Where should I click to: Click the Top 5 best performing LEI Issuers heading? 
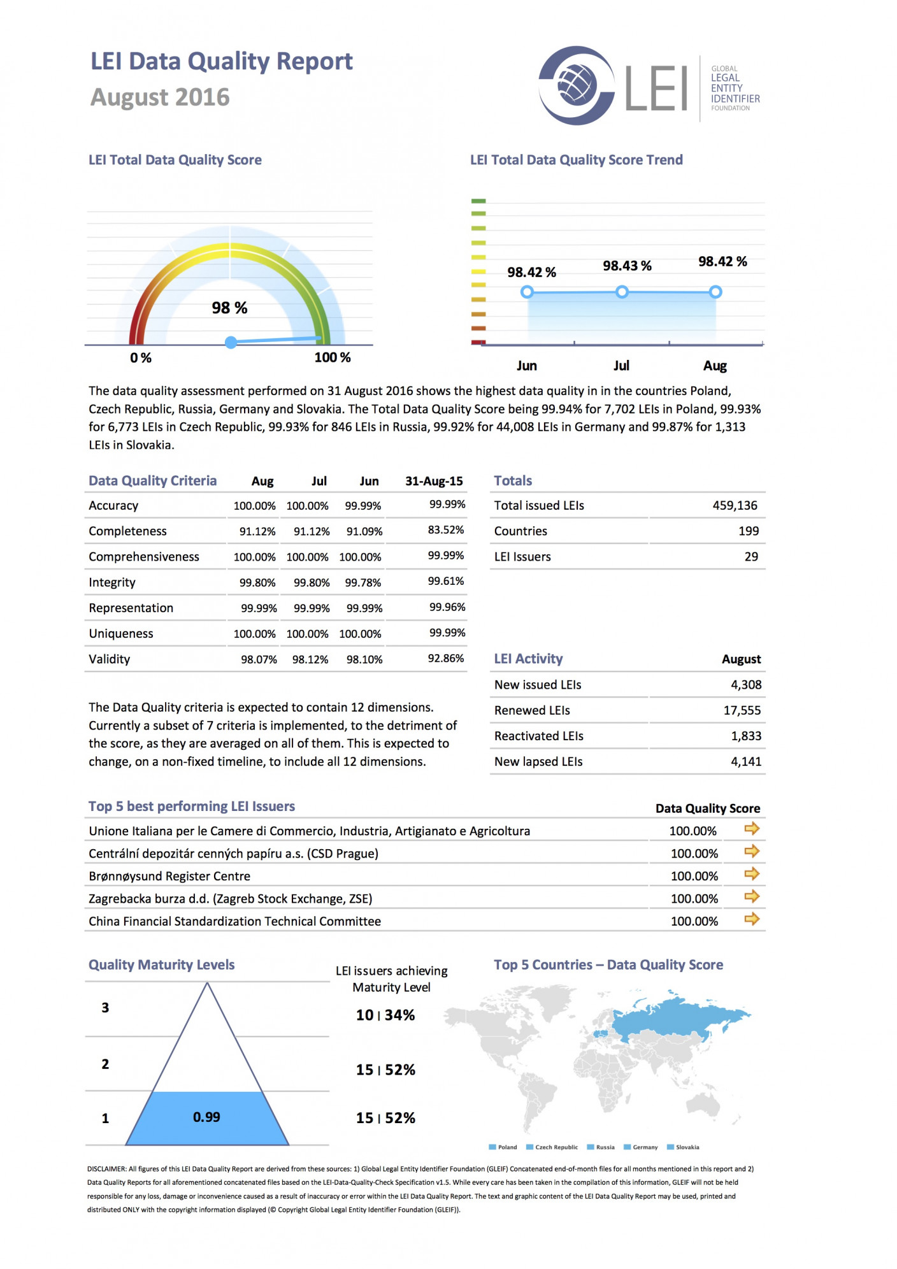tap(192, 807)
